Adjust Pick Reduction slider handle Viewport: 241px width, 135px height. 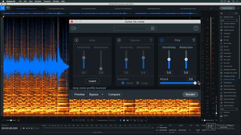pyautogui.click(x=186, y=59)
